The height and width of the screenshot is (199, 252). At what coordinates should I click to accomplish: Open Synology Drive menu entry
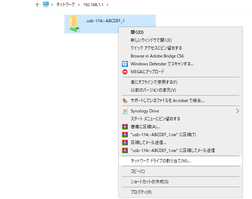click(x=180, y=111)
